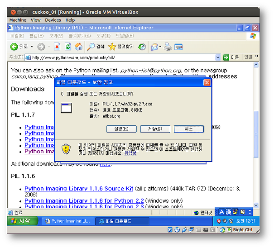The height and width of the screenshot is (248, 274).
Task: Click the IE Back arrow icon
Action: click(14, 47)
